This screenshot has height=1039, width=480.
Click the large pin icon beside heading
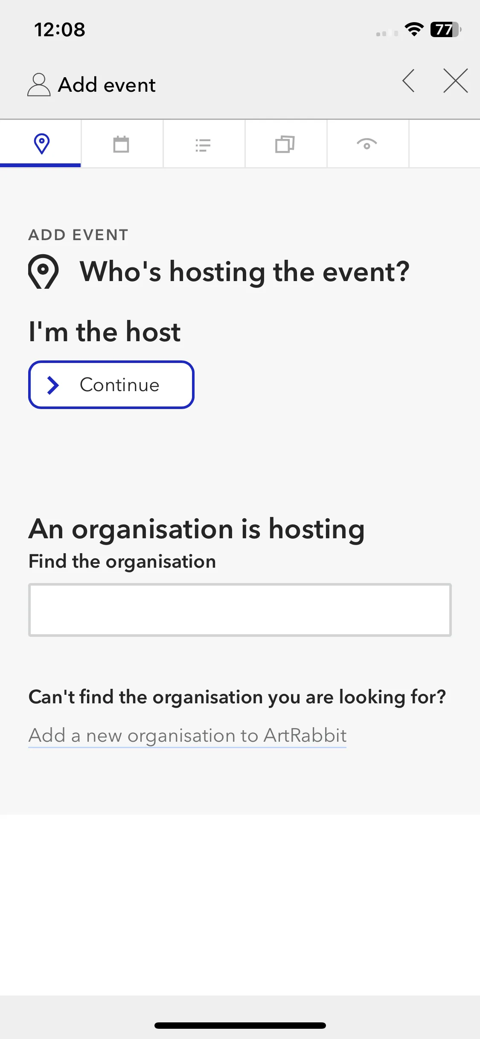coord(43,272)
